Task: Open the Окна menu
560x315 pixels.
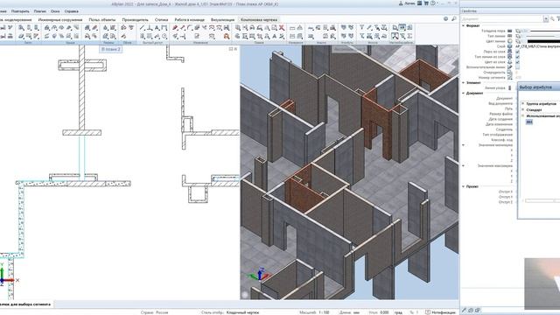Action: 55,11
